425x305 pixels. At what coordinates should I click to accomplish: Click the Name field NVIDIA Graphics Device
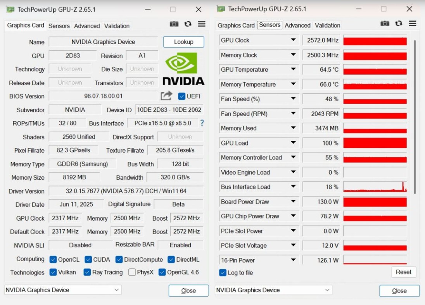(x=103, y=42)
